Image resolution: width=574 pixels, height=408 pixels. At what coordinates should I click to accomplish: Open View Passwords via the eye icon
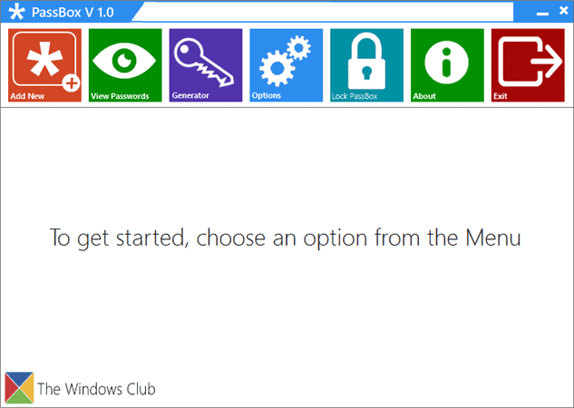pos(124,60)
